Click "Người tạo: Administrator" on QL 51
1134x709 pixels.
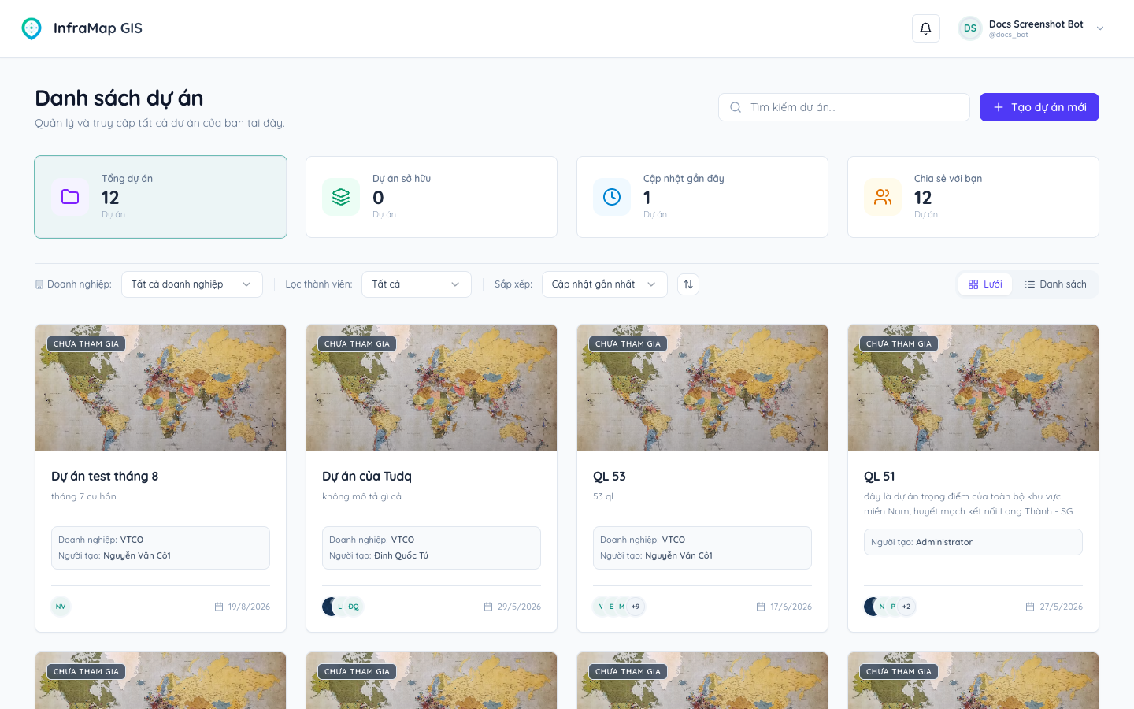921,542
